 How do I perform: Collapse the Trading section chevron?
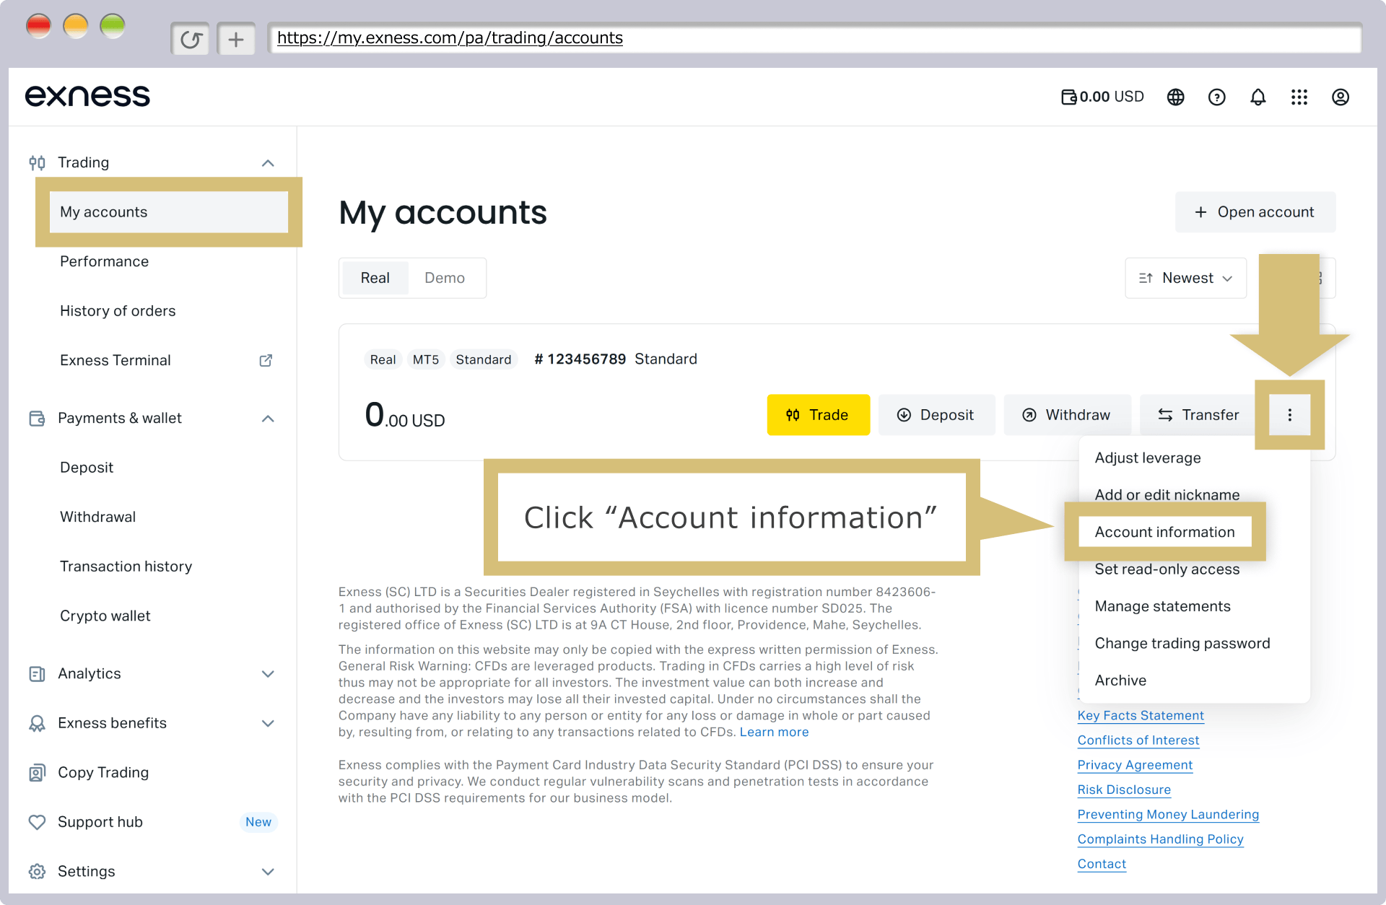pyautogui.click(x=268, y=163)
